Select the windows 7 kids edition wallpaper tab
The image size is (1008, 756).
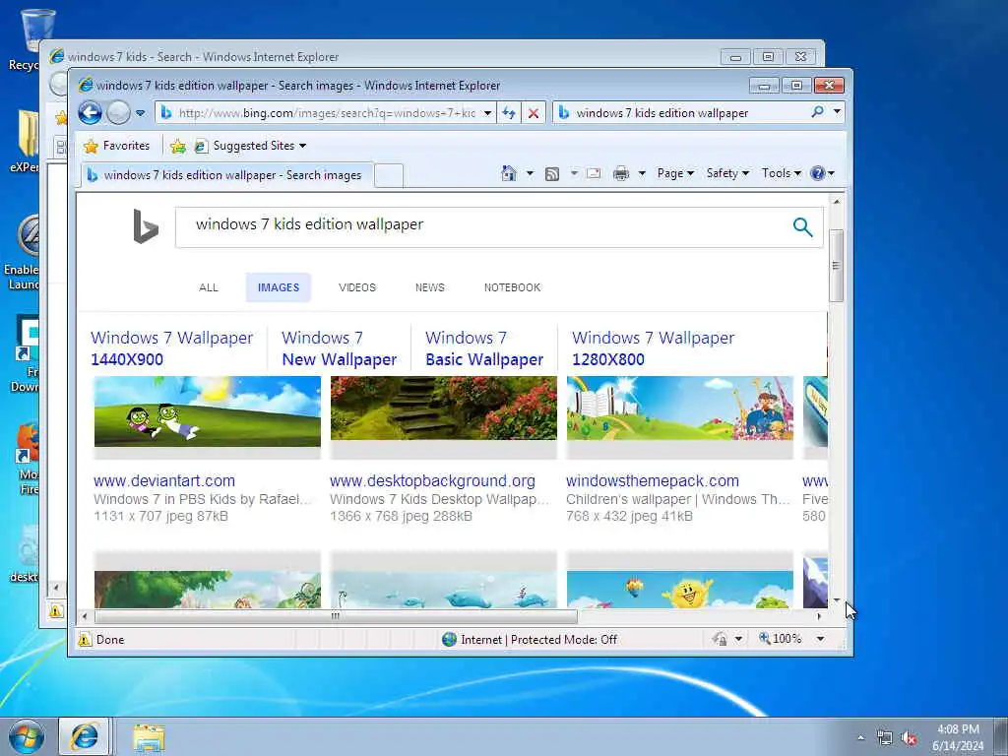[226, 175]
